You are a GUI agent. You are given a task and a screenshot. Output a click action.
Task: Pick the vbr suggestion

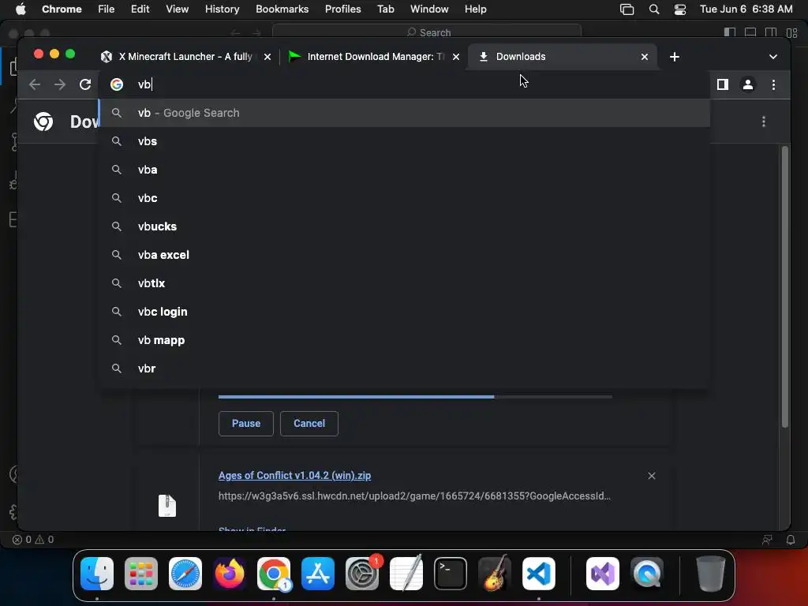click(x=405, y=368)
